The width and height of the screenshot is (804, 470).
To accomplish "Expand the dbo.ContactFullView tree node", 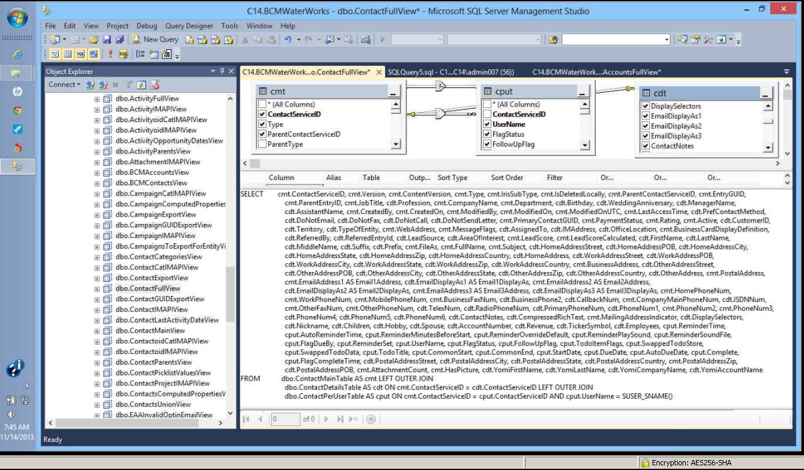I will click(x=97, y=289).
